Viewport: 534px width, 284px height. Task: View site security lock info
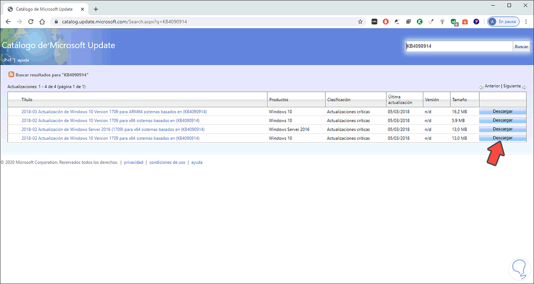(x=55, y=21)
